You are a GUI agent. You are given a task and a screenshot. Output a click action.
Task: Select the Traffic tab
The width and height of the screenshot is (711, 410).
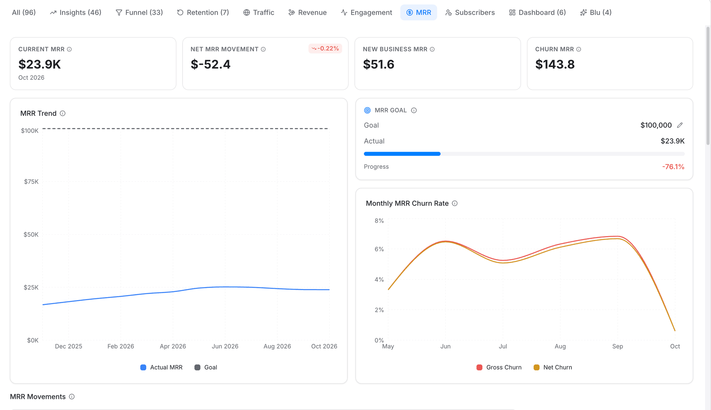(258, 12)
